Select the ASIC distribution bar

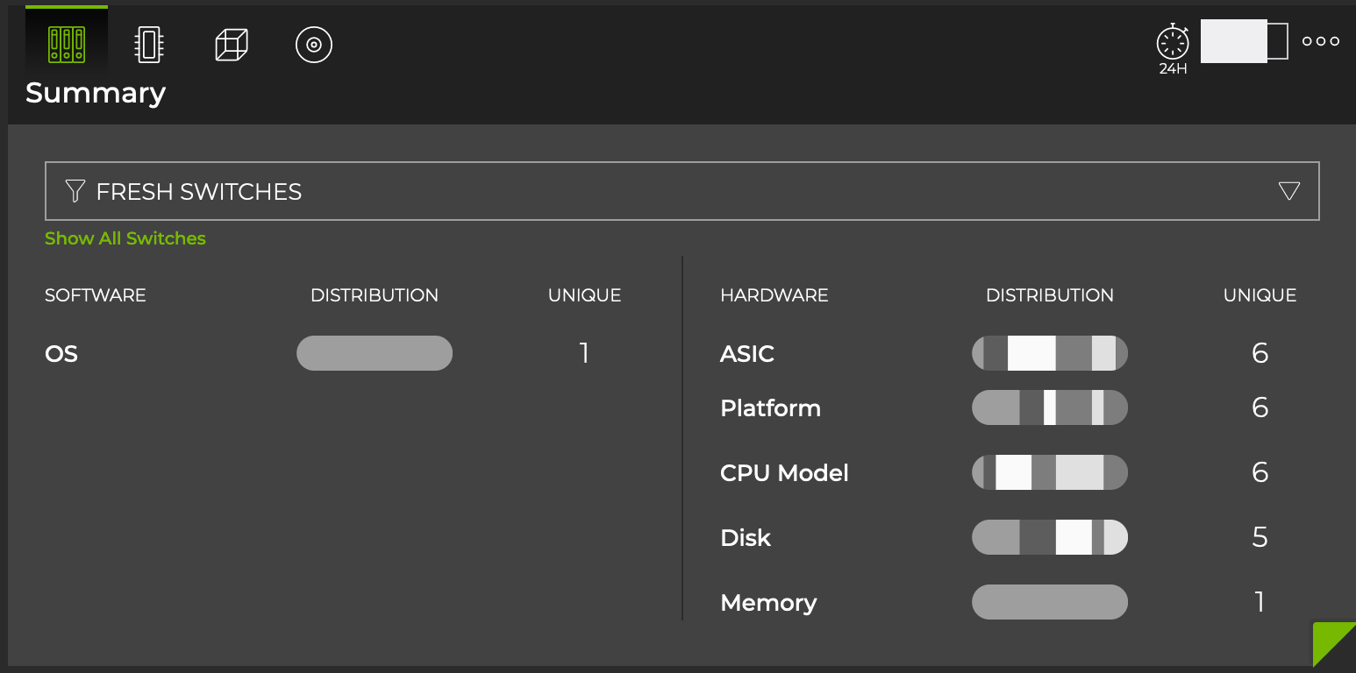(x=1049, y=353)
